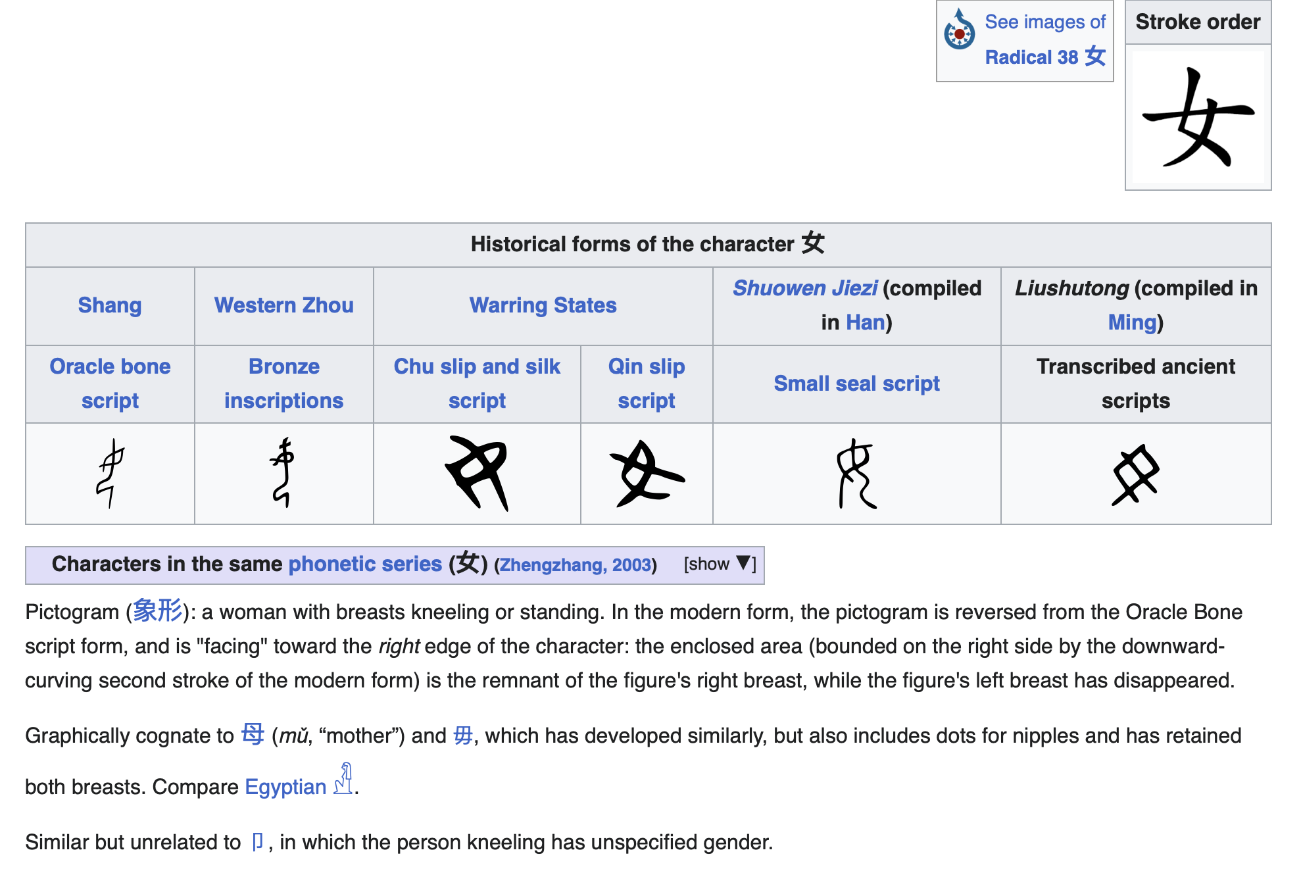Click the Ming dynasty link

click(x=1131, y=322)
